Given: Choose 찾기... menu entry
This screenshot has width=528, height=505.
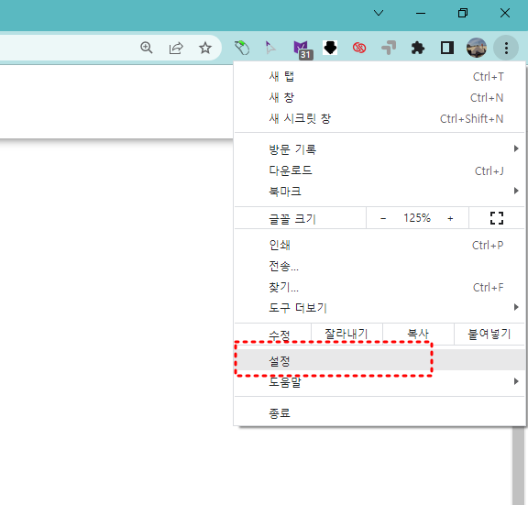Looking at the screenshot, I should 379,287.
